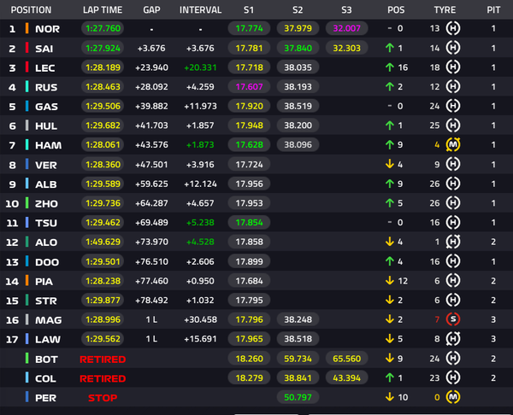Click the PIT column header
This screenshot has height=415, width=513.
[493, 9]
